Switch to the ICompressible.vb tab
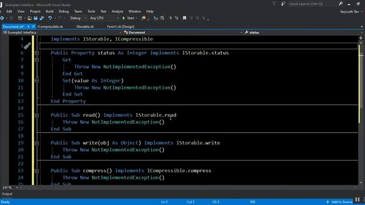 tap(50, 27)
